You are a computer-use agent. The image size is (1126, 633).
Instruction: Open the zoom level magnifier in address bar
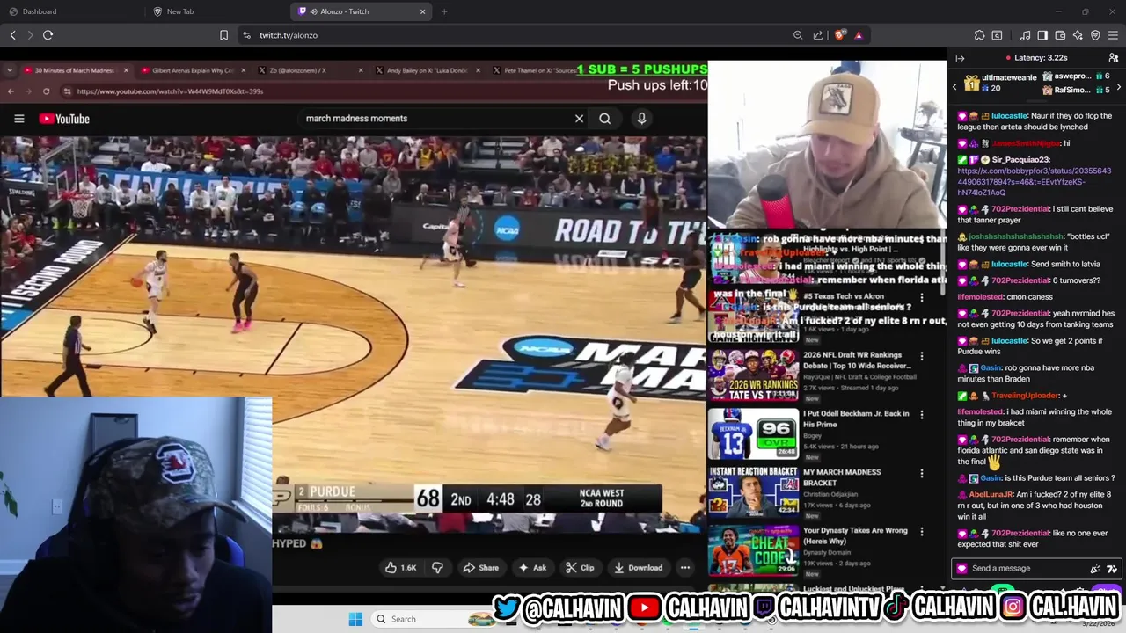coord(798,35)
